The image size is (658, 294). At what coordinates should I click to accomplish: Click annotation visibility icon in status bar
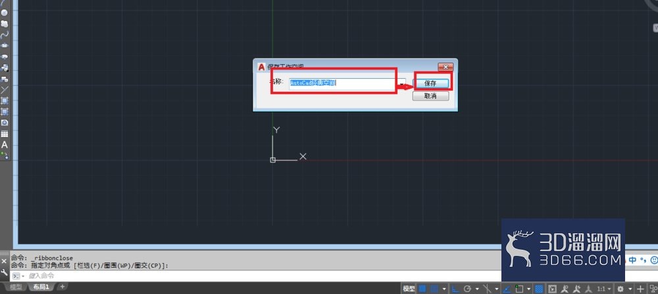pos(565,289)
